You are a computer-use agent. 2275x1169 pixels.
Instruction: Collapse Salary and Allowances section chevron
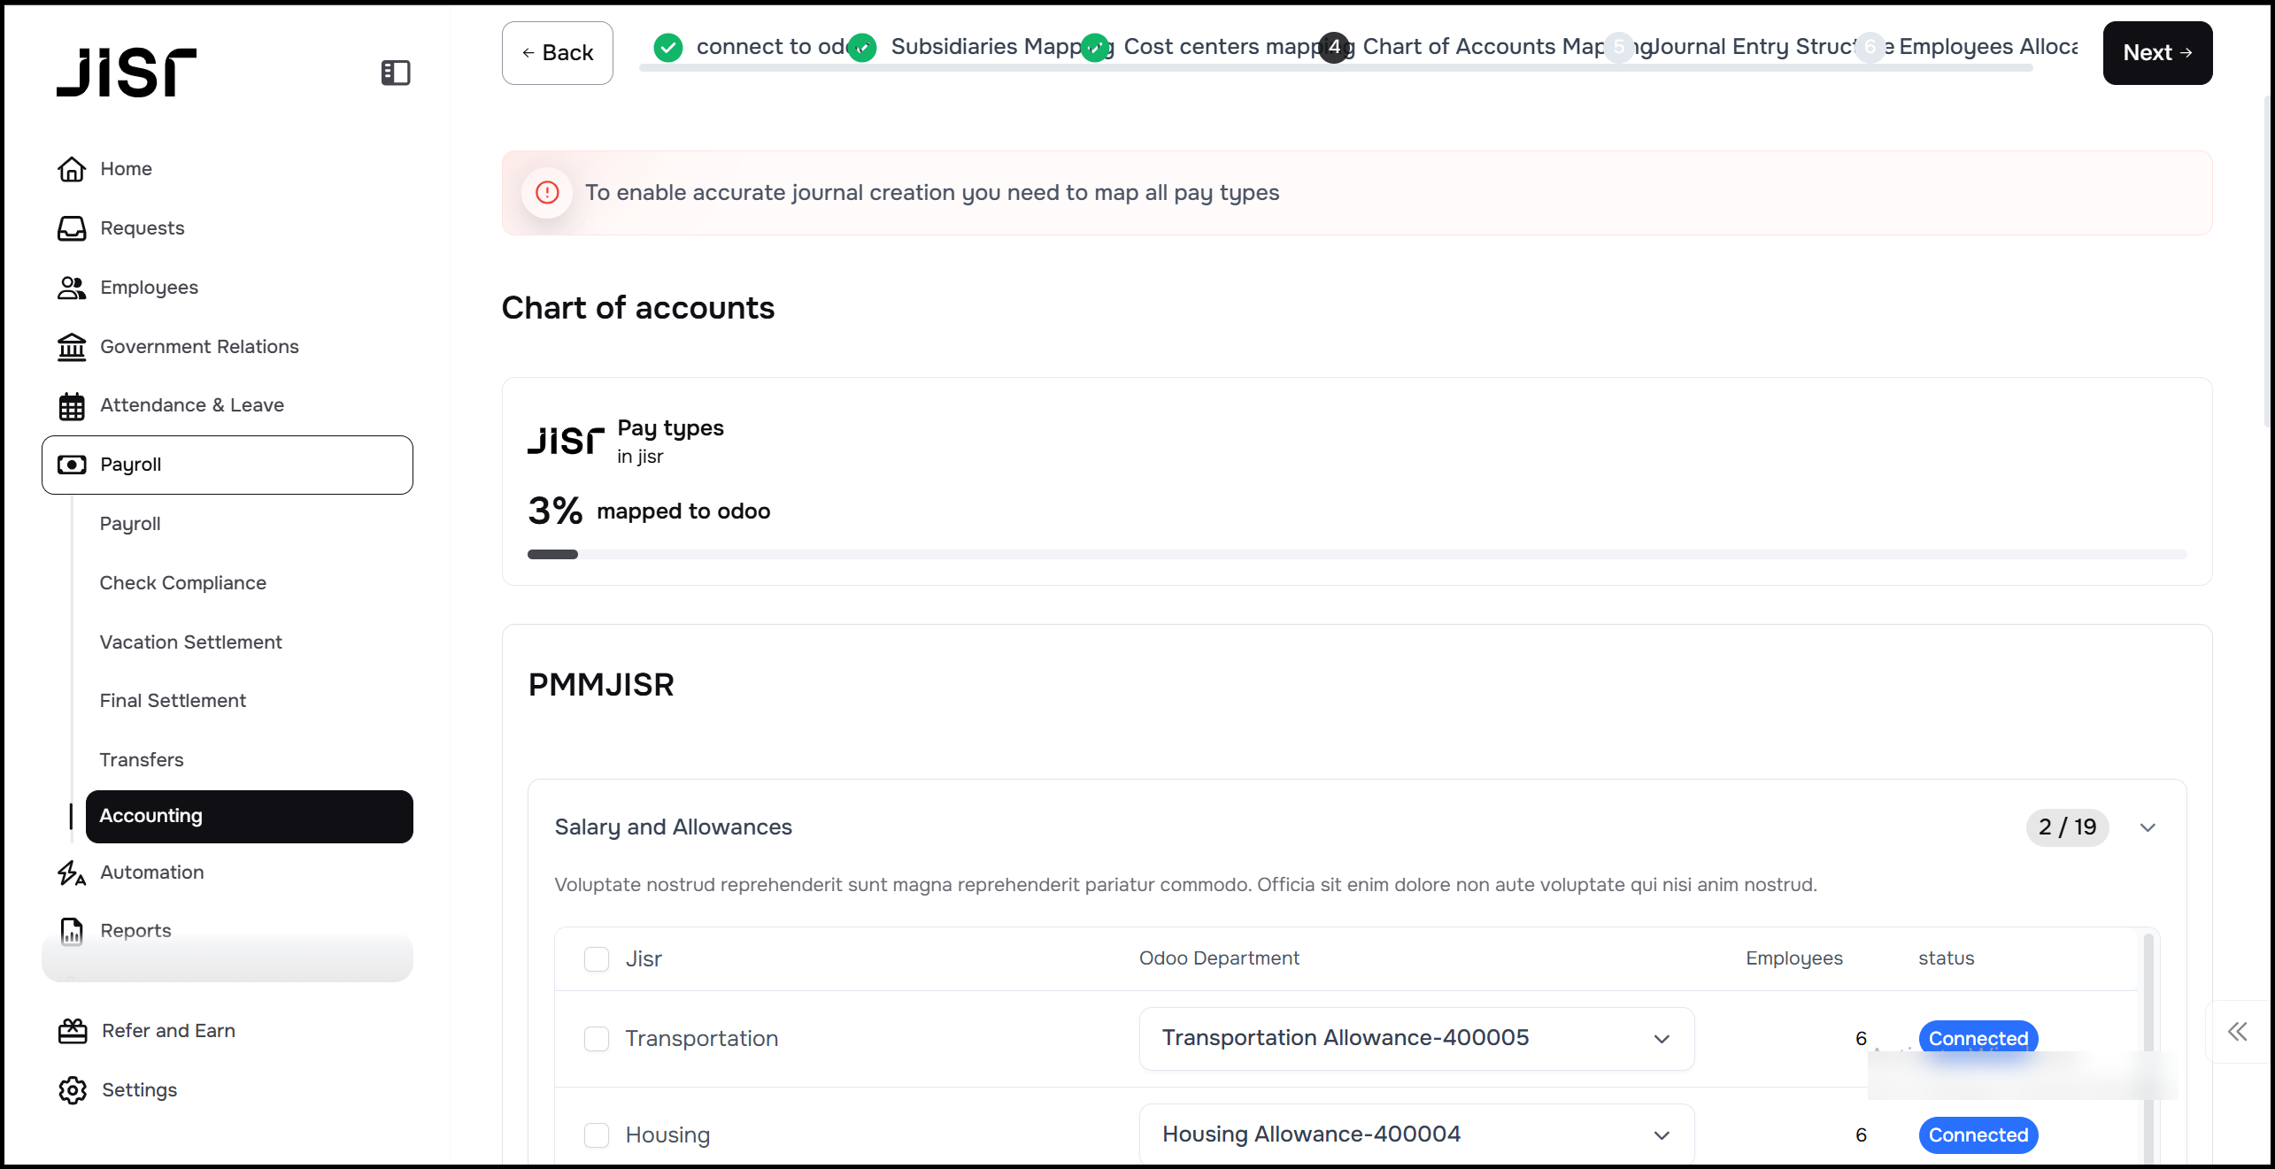2148,827
